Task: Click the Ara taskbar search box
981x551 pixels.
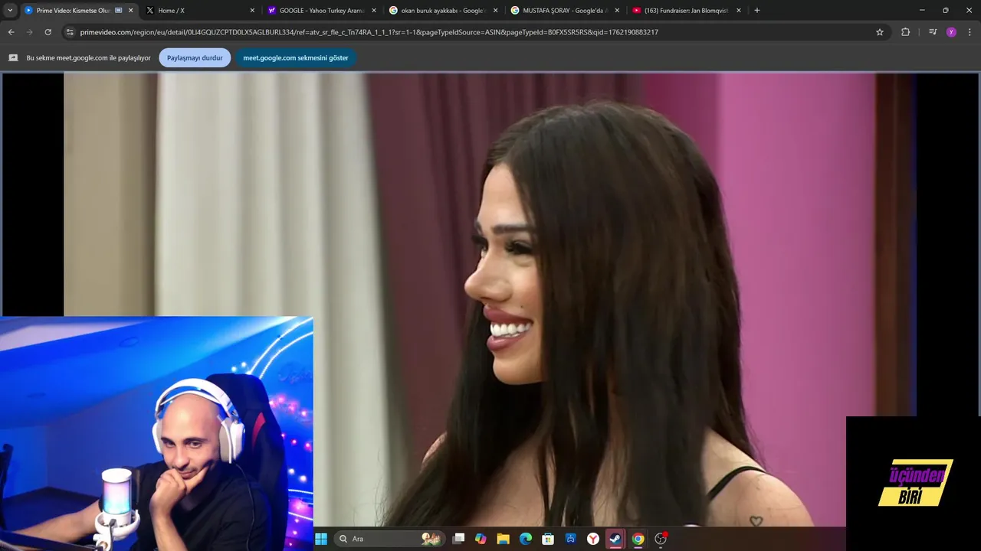Action: pyautogui.click(x=389, y=539)
